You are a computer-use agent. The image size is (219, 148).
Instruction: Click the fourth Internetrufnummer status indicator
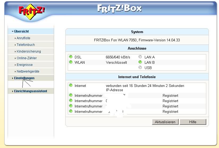[x=71, y=111]
